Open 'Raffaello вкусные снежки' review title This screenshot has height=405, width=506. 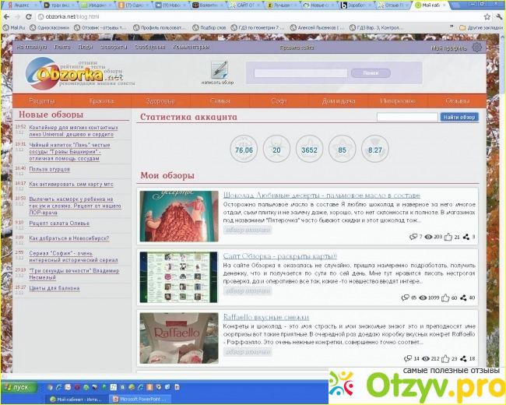(x=265, y=317)
